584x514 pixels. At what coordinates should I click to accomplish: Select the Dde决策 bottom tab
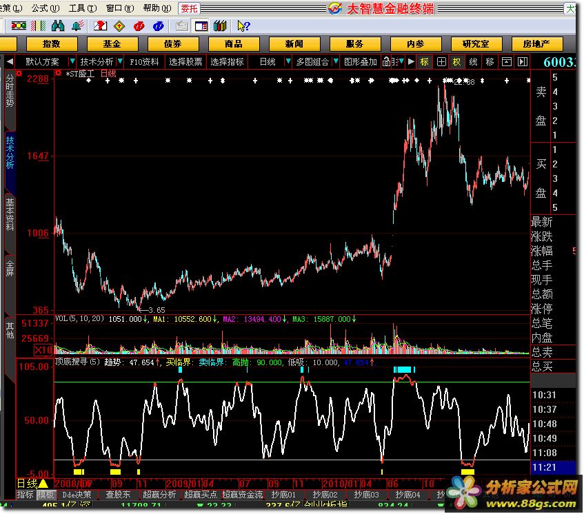point(77,495)
